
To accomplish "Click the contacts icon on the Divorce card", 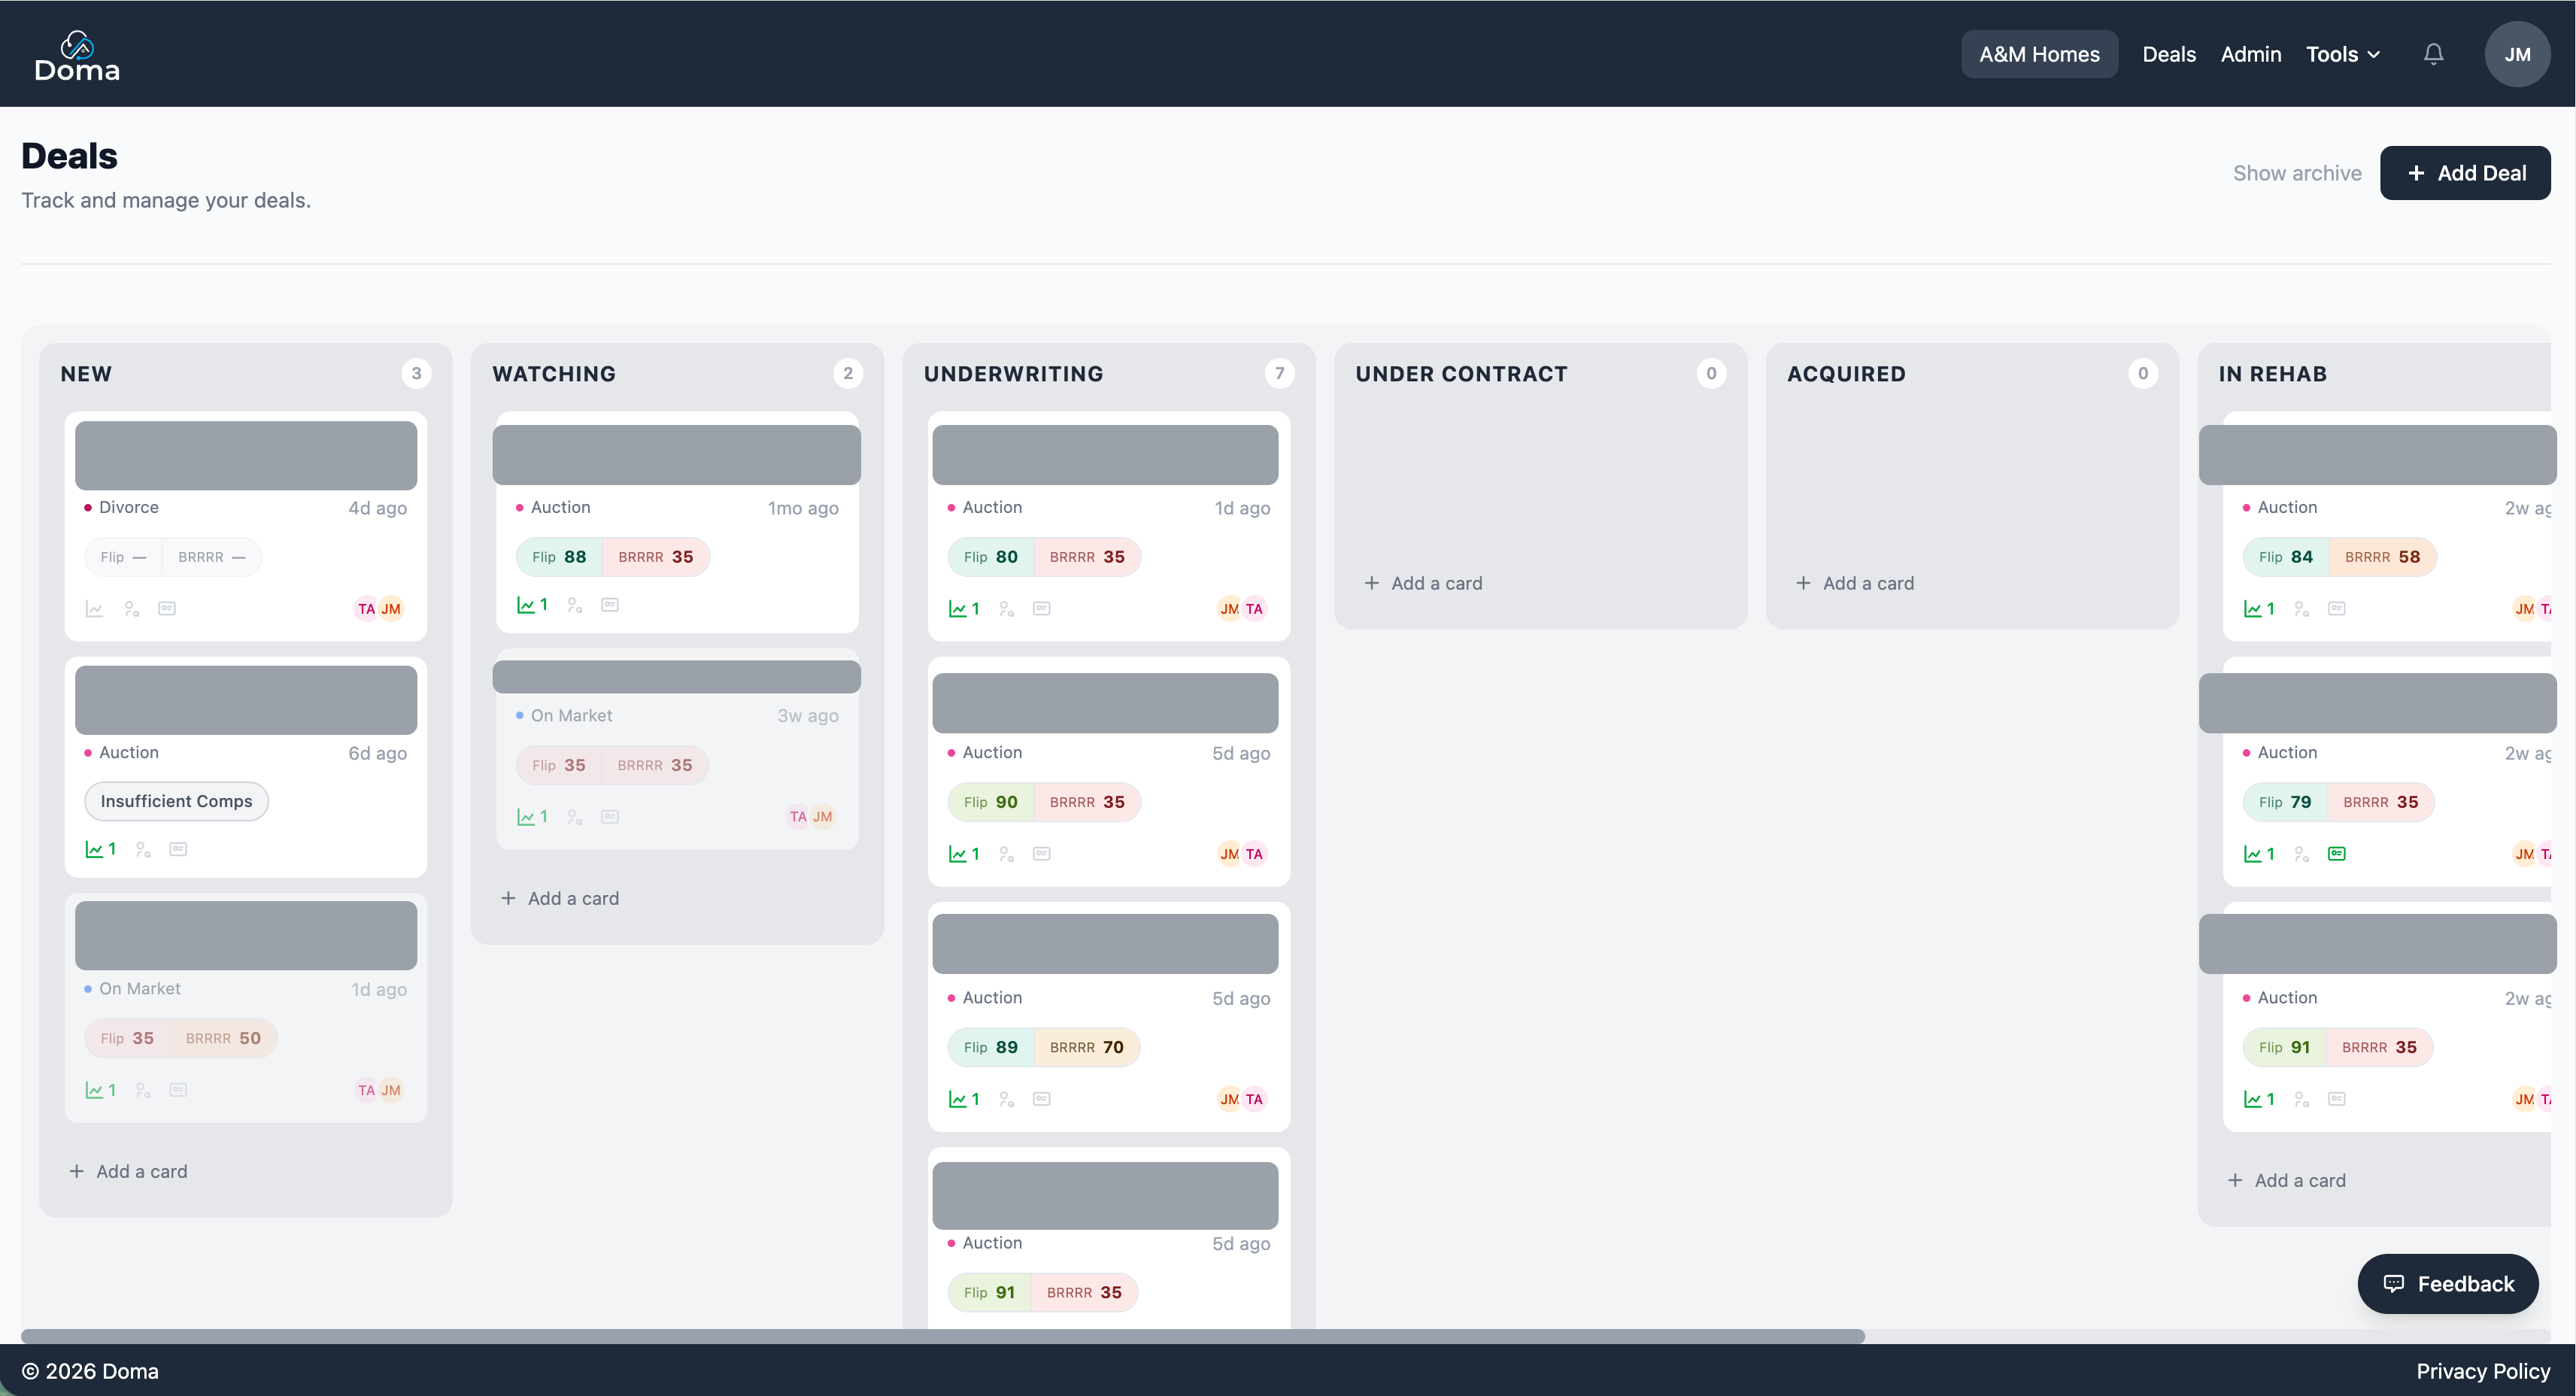I will click(131, 608).
